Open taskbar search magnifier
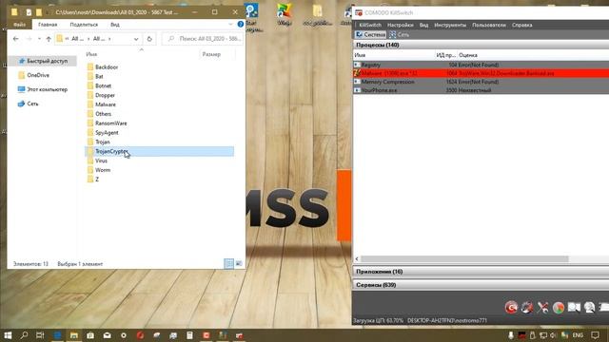609x342 pixels. click(24, 335)
